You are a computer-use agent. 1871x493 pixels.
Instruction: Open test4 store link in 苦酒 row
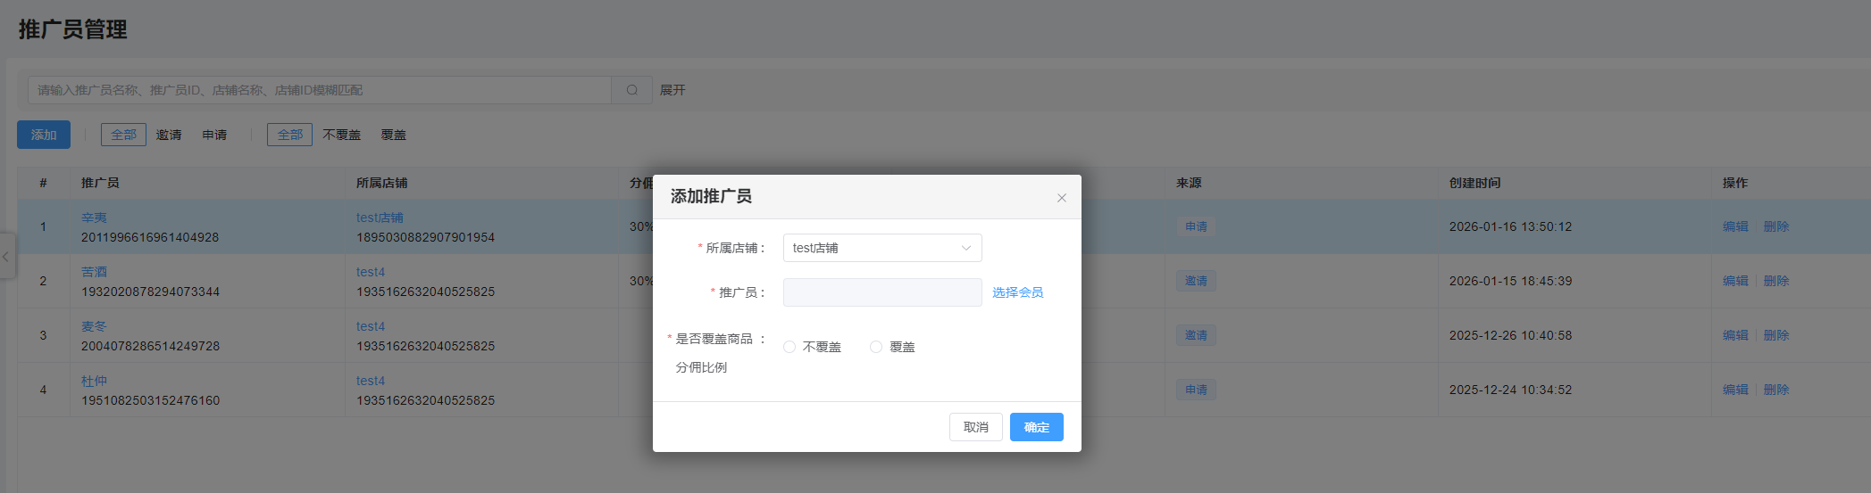tap(371, 272)
